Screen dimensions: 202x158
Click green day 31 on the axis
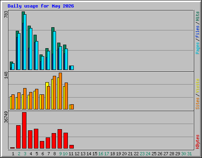pyautogui.click(x=189, y=154)
